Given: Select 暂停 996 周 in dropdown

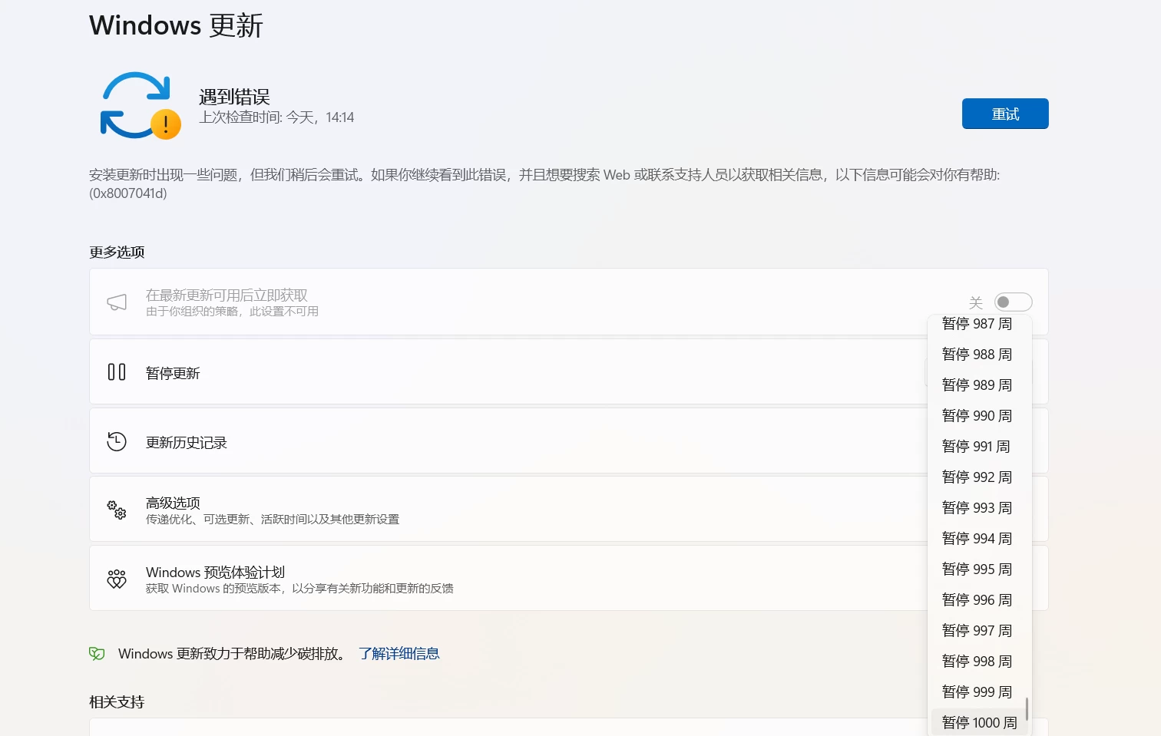Looking at the screenshot, I should (x=977, y=600).
